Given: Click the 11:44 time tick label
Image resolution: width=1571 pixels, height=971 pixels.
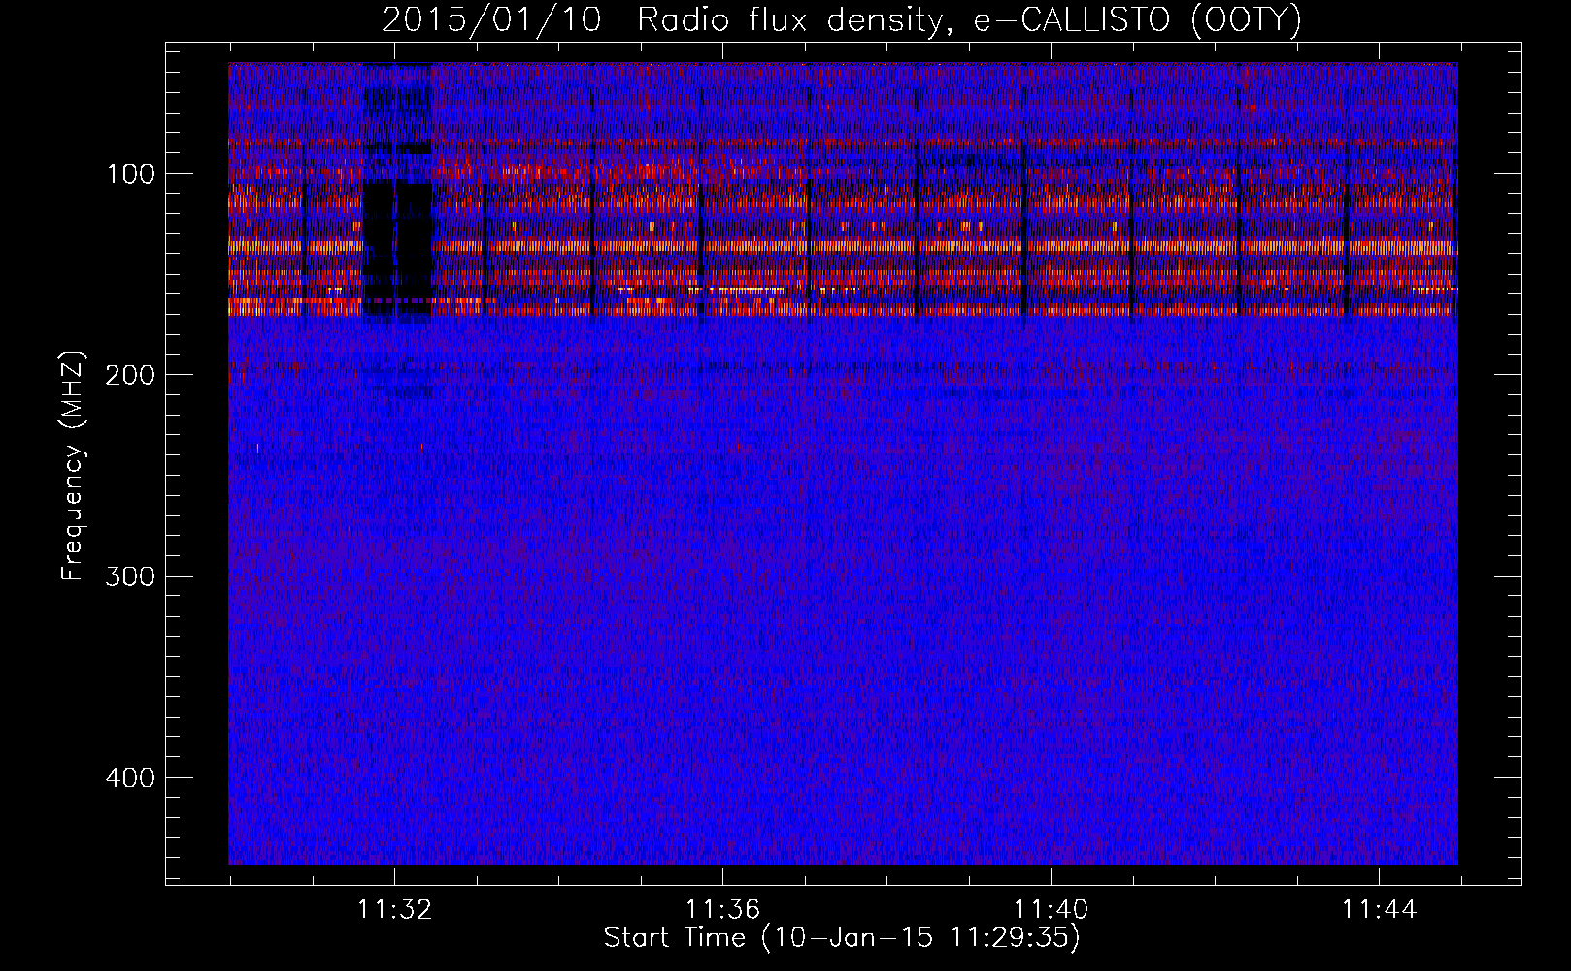Looking at the screenshot, I should [1379, 910].
